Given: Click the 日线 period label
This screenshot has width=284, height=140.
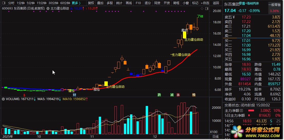Looking at the screenshot, I should (216, 137).
